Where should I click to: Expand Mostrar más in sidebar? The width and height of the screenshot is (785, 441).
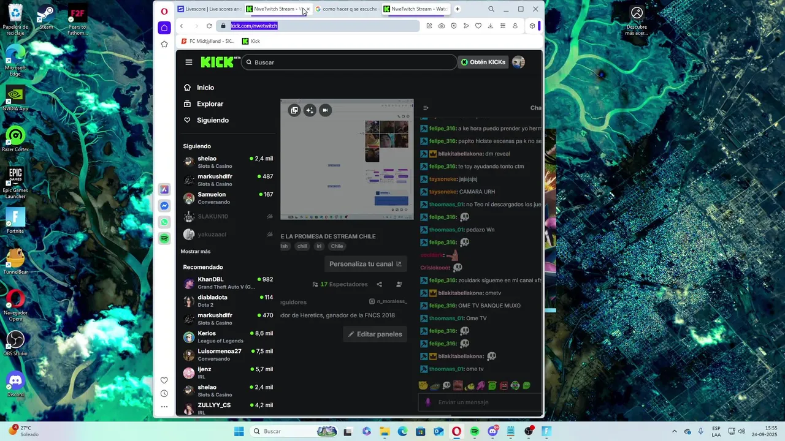196,251
